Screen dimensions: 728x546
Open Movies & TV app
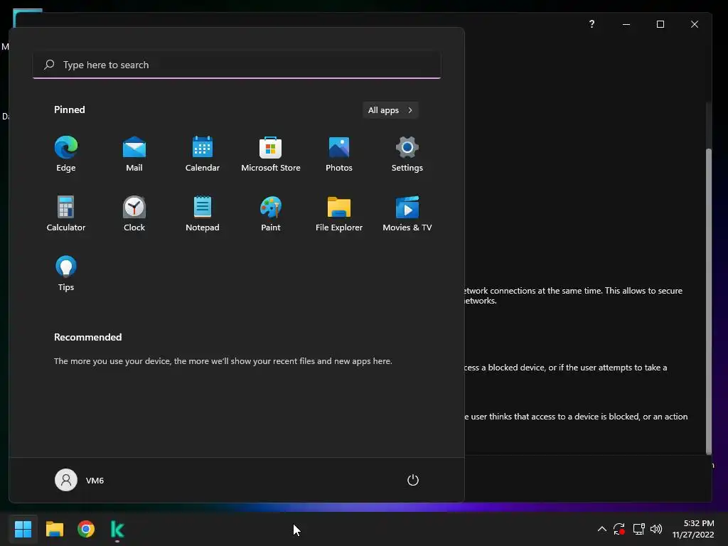407,213
